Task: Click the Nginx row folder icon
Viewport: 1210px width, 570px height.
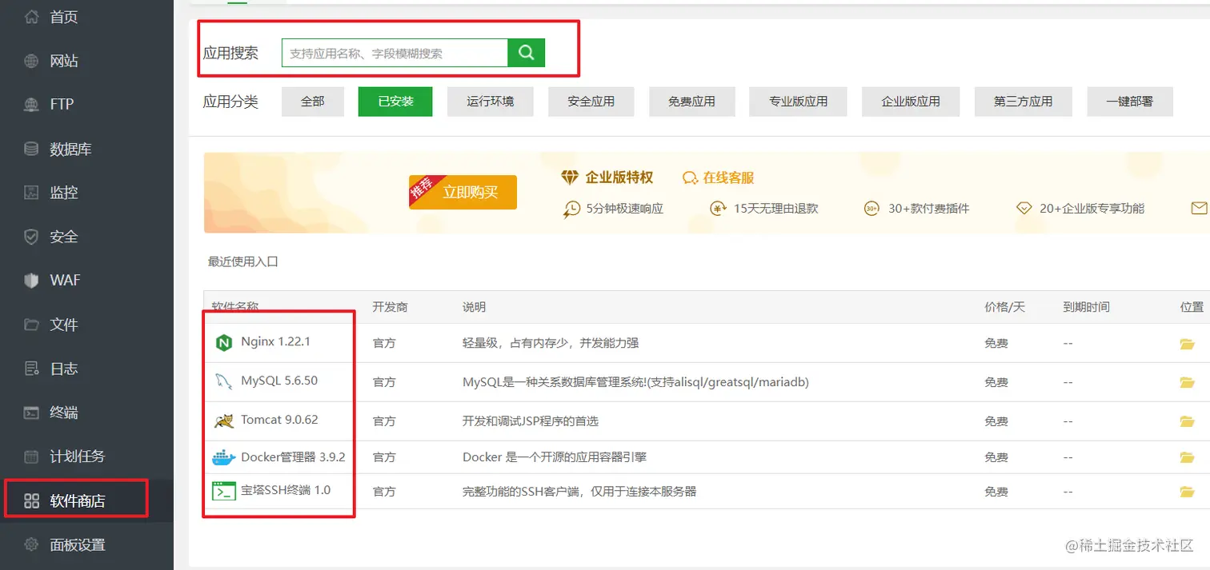Action: click(x=1187, y=344)
